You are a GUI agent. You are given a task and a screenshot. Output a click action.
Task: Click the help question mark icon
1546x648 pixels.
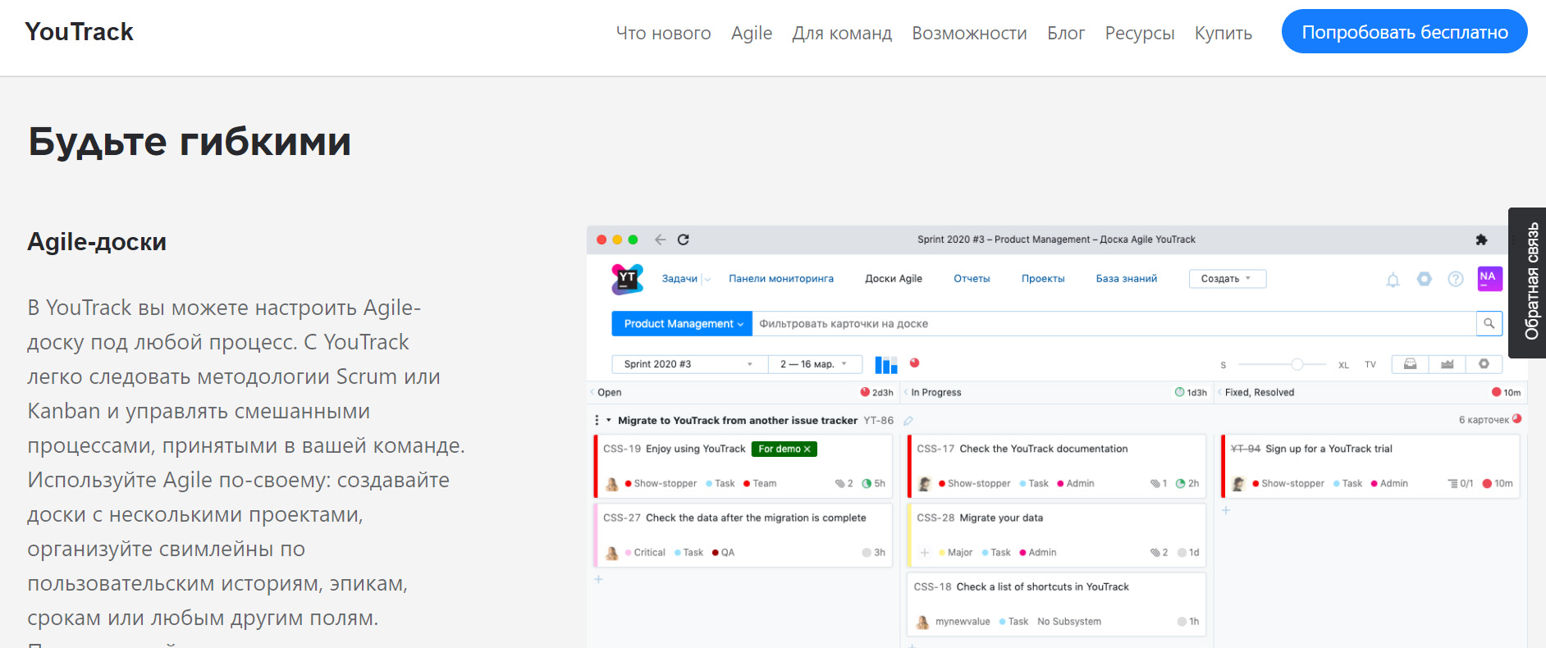point(1456,279)
